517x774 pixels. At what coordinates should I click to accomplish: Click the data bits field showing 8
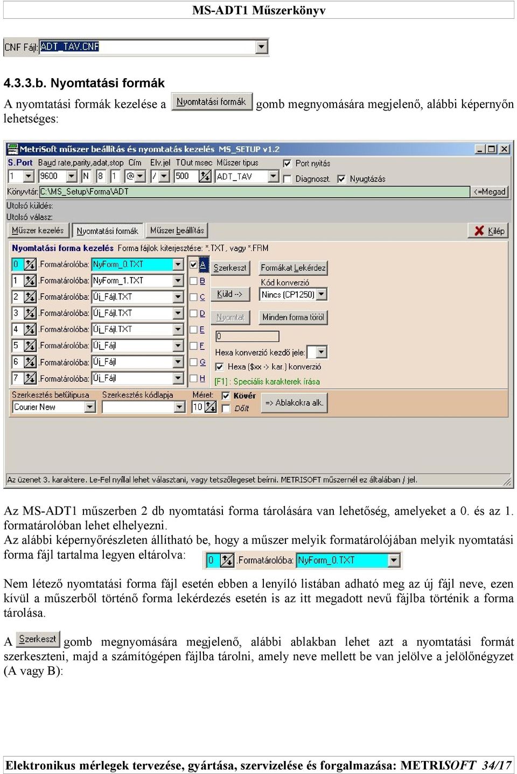101,176
